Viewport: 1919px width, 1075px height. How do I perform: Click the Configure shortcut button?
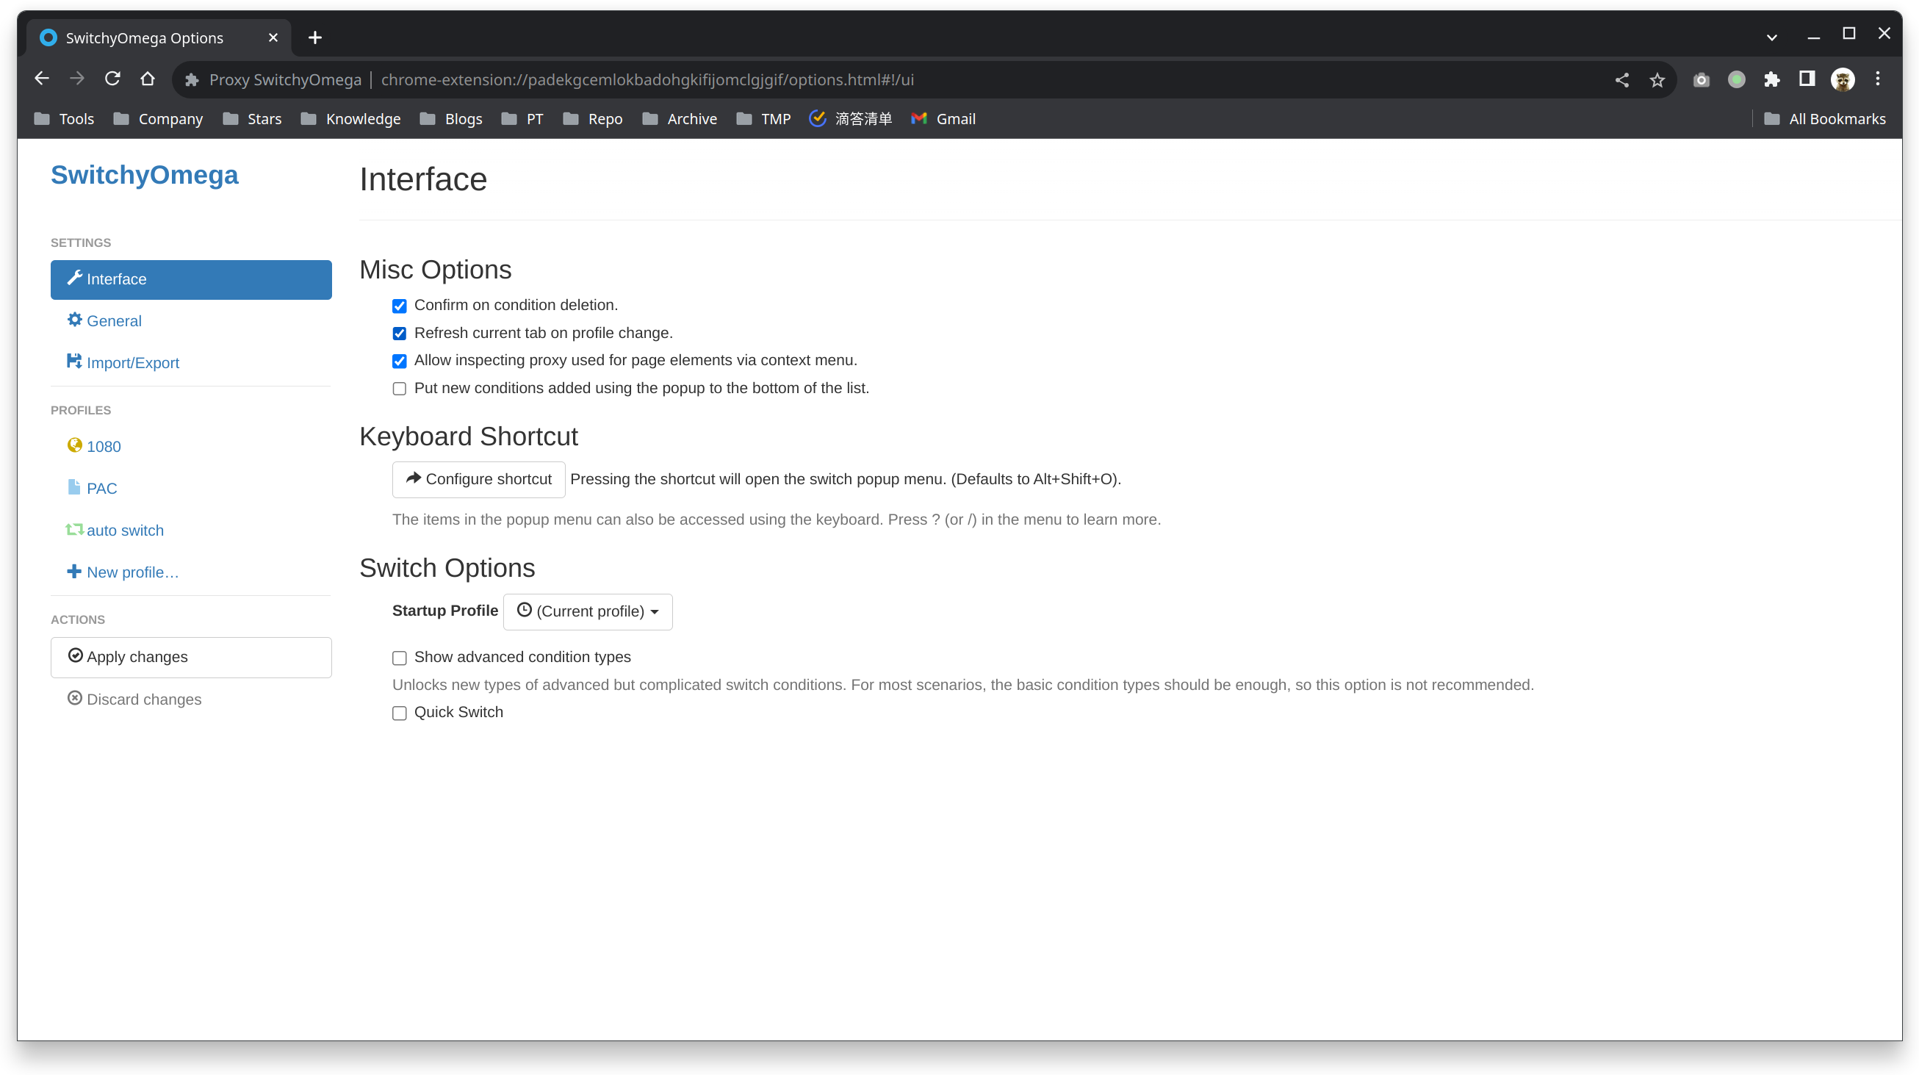coord(478,479)
